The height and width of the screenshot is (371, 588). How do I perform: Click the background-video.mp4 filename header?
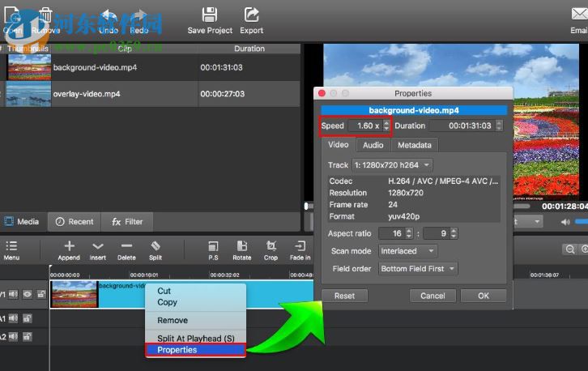coord(414,110)
